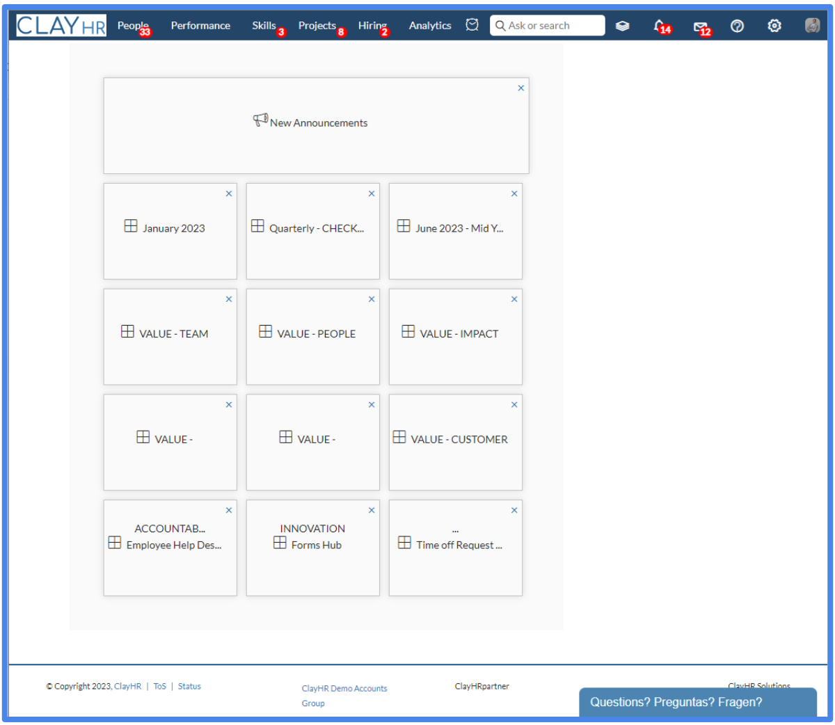Open the help question mark icon
Viewport: 835px width, 725px height.
(x=738, y=26)
